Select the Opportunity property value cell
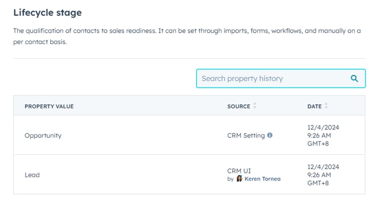The height and width of the screenshot is (206, 375). (x=43, y=135)
